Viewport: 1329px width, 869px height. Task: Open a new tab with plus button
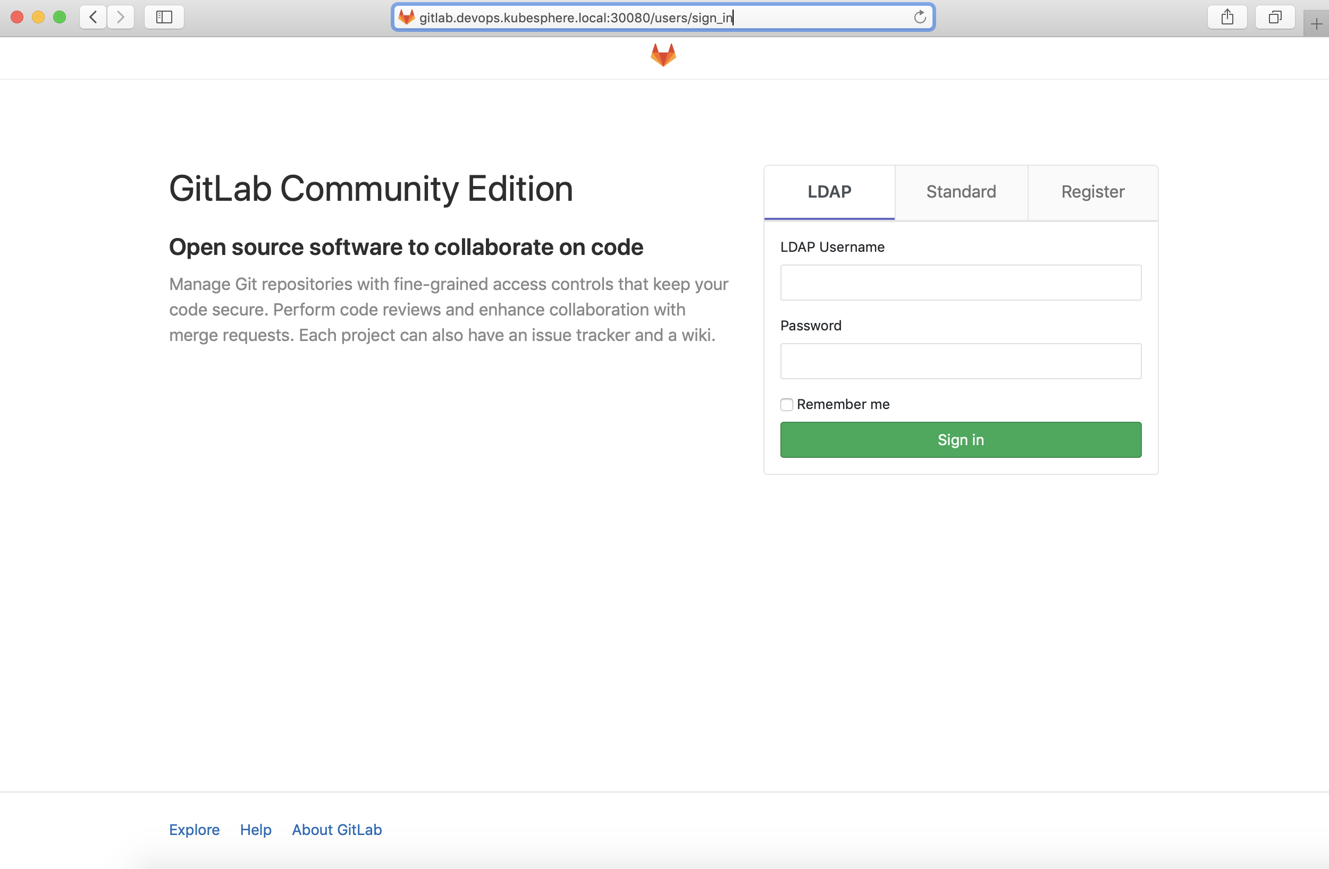[x=1316, y=24]
